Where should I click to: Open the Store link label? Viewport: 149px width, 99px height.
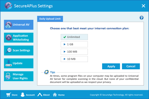pyautogui.click(x=15, y=95)
